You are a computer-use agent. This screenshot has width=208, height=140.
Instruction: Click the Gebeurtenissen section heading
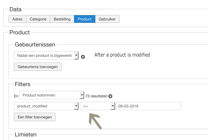pyautogui.click(x=35, y=45)
